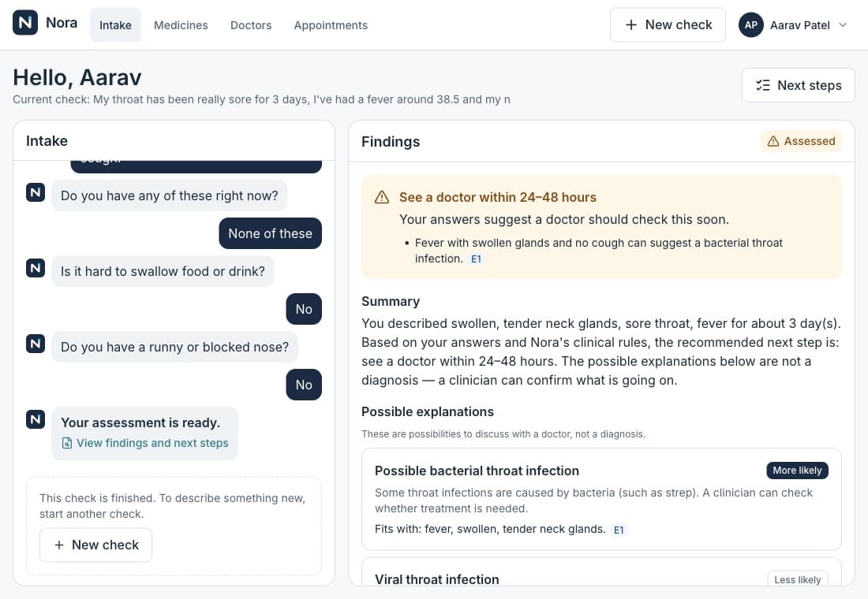Click the Less likely badge
Viewport: 868px width, 599px height.
[x=797, y=579]
